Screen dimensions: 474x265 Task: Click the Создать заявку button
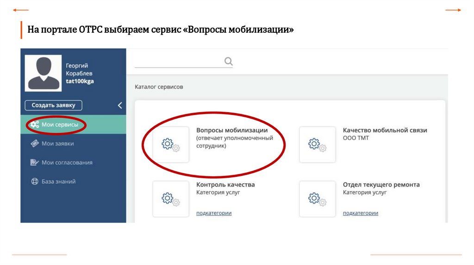(x=53, y=105)
